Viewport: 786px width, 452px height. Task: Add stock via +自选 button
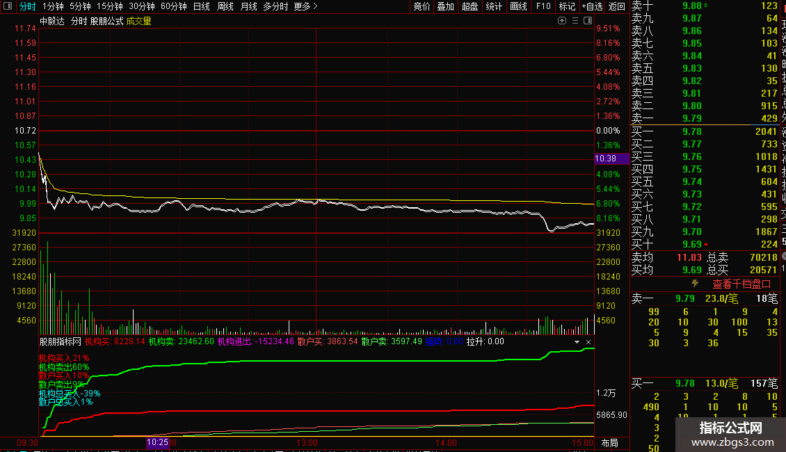coord(592,6)
